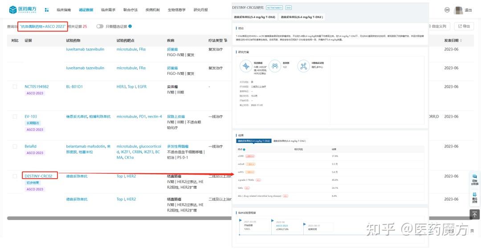Click the network trial design icon
The height and width of the screenshot is (249, 481).
click(x=304, y=66)
